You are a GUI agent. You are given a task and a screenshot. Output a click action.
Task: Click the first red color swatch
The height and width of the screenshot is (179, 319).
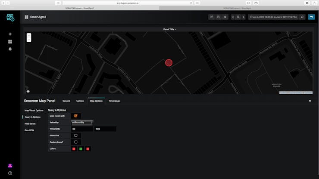coord(74,149)
